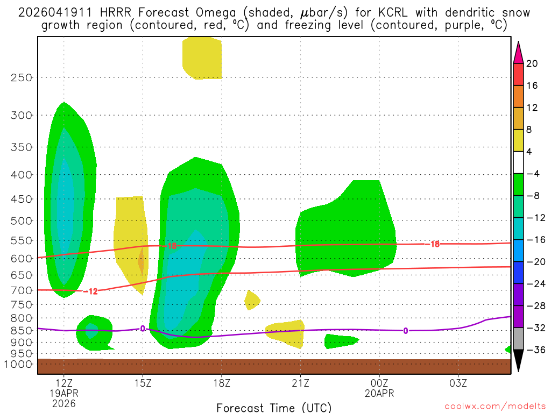Click the purple 0 contour label after 00Z
The width and height of the screenshot is (551, 413).
point(406,331)
